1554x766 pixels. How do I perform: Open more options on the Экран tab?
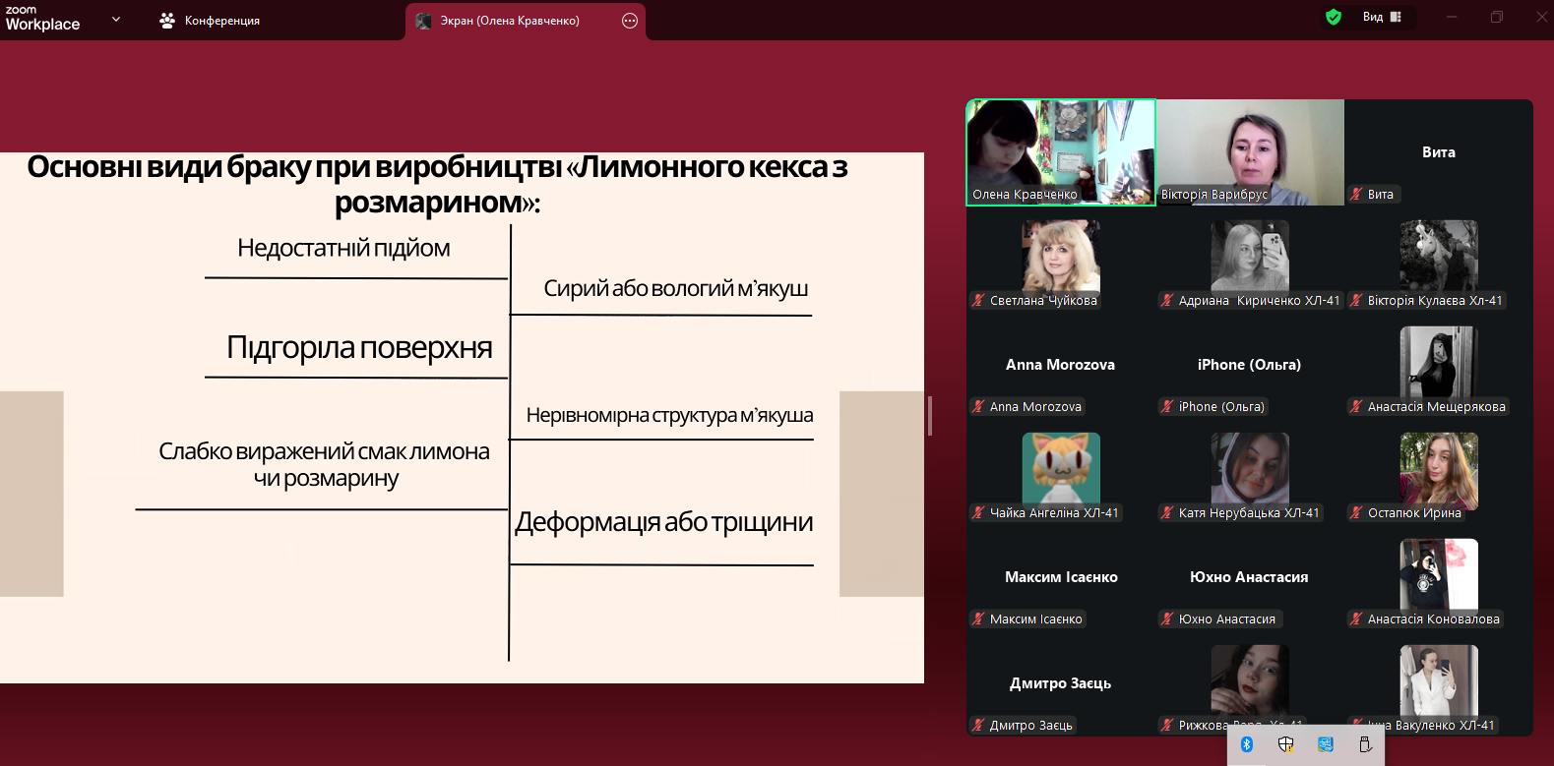[630, 21]
